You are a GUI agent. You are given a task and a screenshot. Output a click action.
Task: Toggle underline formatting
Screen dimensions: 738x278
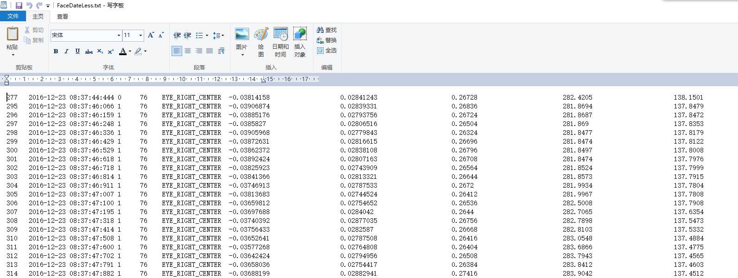(x=77, y=51)
